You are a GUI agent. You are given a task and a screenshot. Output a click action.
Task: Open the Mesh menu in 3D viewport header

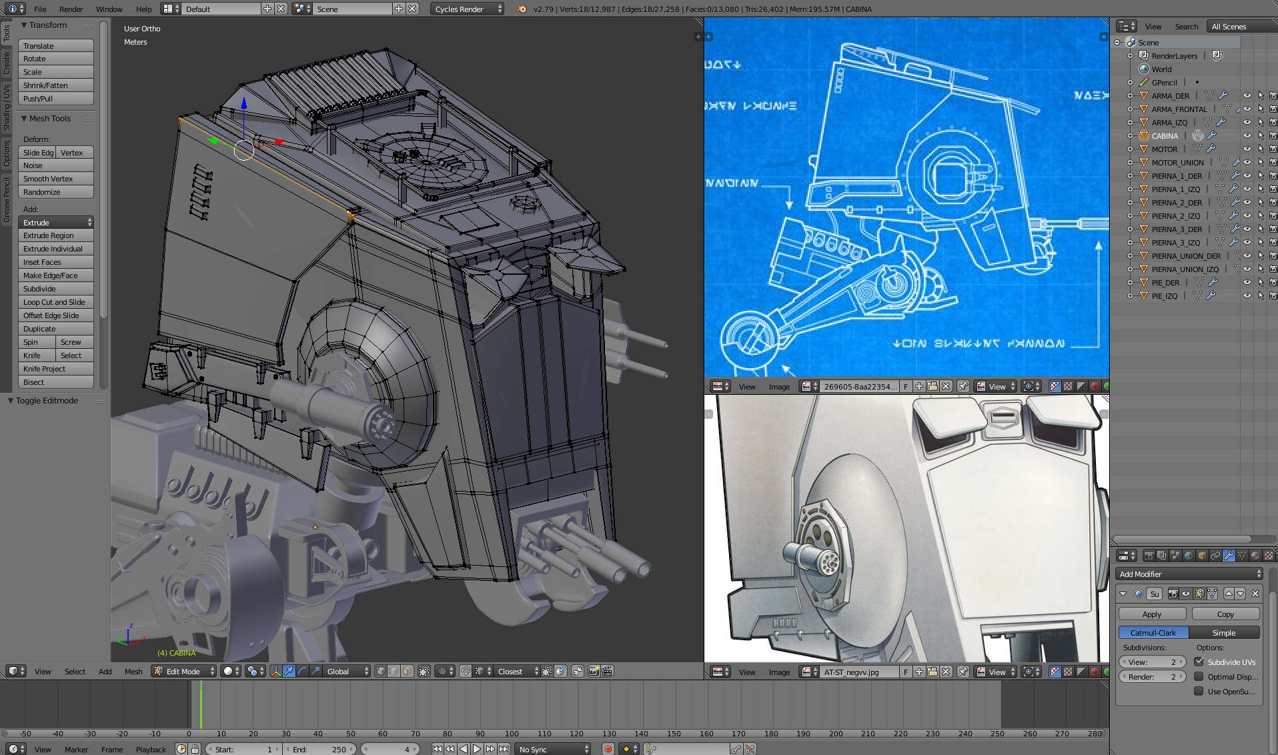(133, 672)
